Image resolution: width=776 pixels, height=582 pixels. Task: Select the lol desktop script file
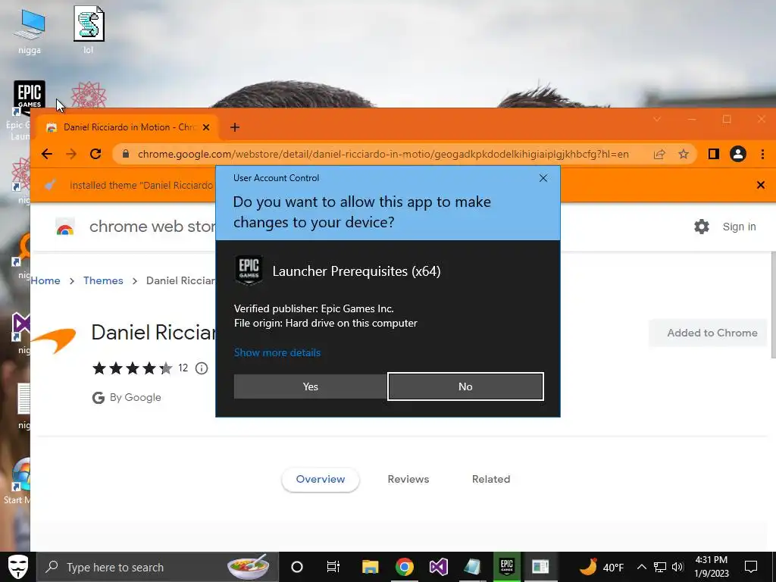[88, 30]
